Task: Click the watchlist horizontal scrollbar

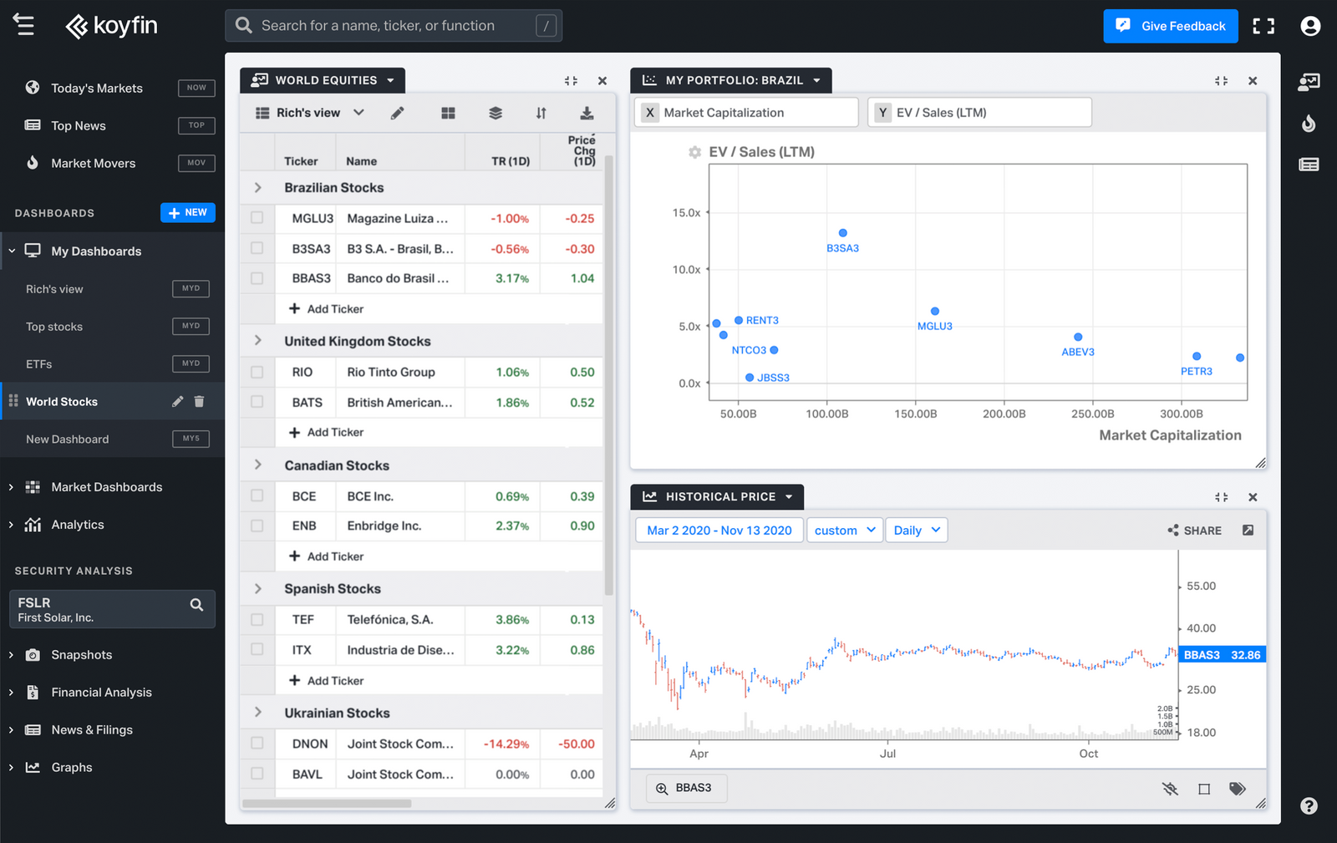Action: click(327, 804)
